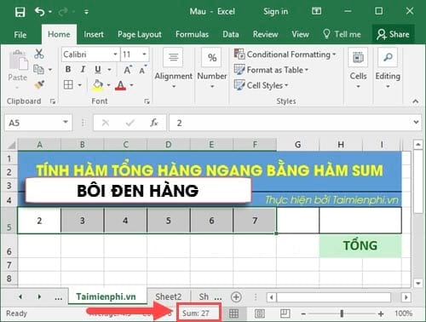Viewport: 426px width, 322px height.
Task: Open Cell Styles gallery
Action: coord(261,85)
